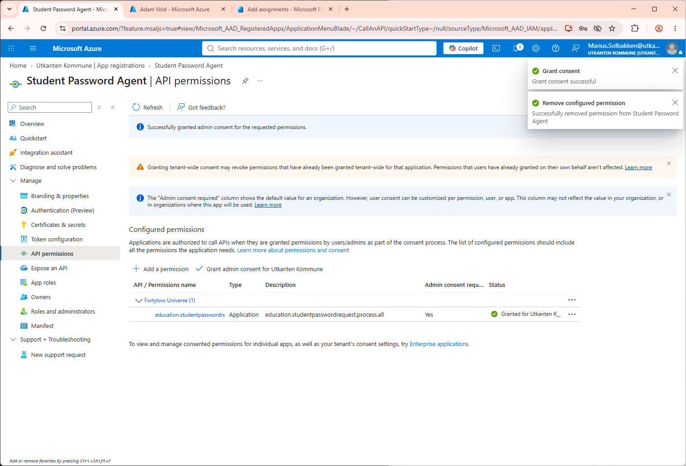Open Learn more about permissions and consent
Image resolution: width=686 pixels, height=466 pixels.
pyautogui.click(x=293, y=250)
